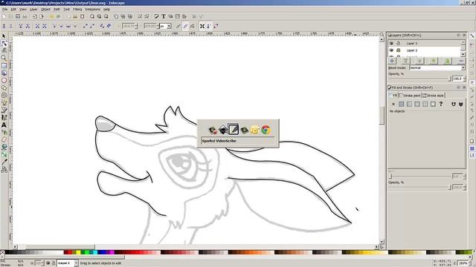Select the Star and polygon tool
The height and width of the screenshot is (267, 476).
(4, 88)
